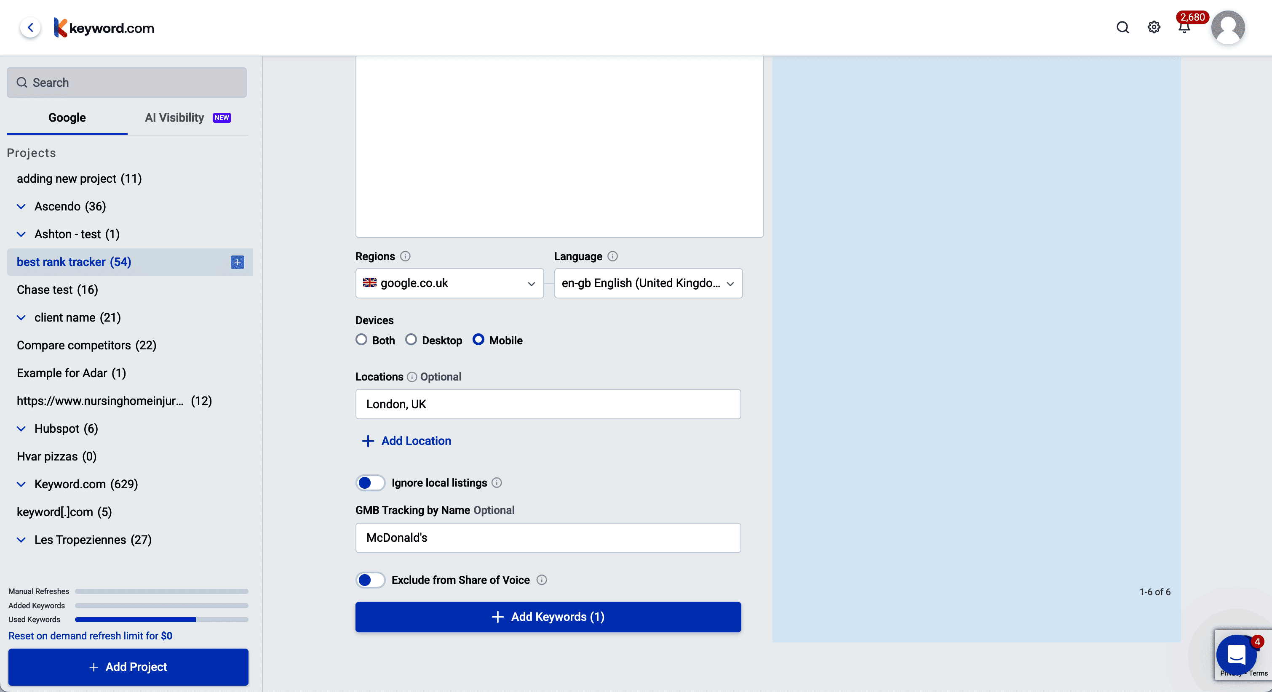Screen dimensions: 1272x692
Task: Click Reset on demand refresh limit link
Action: coord(91,636)
